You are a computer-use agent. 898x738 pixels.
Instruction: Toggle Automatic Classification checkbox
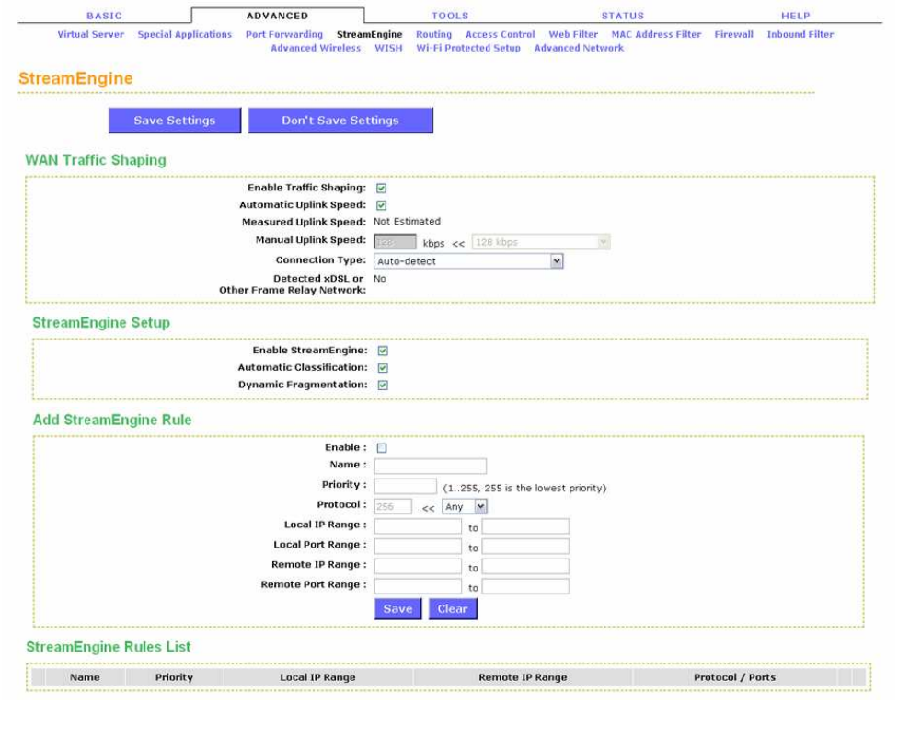[x=383, y=368]
